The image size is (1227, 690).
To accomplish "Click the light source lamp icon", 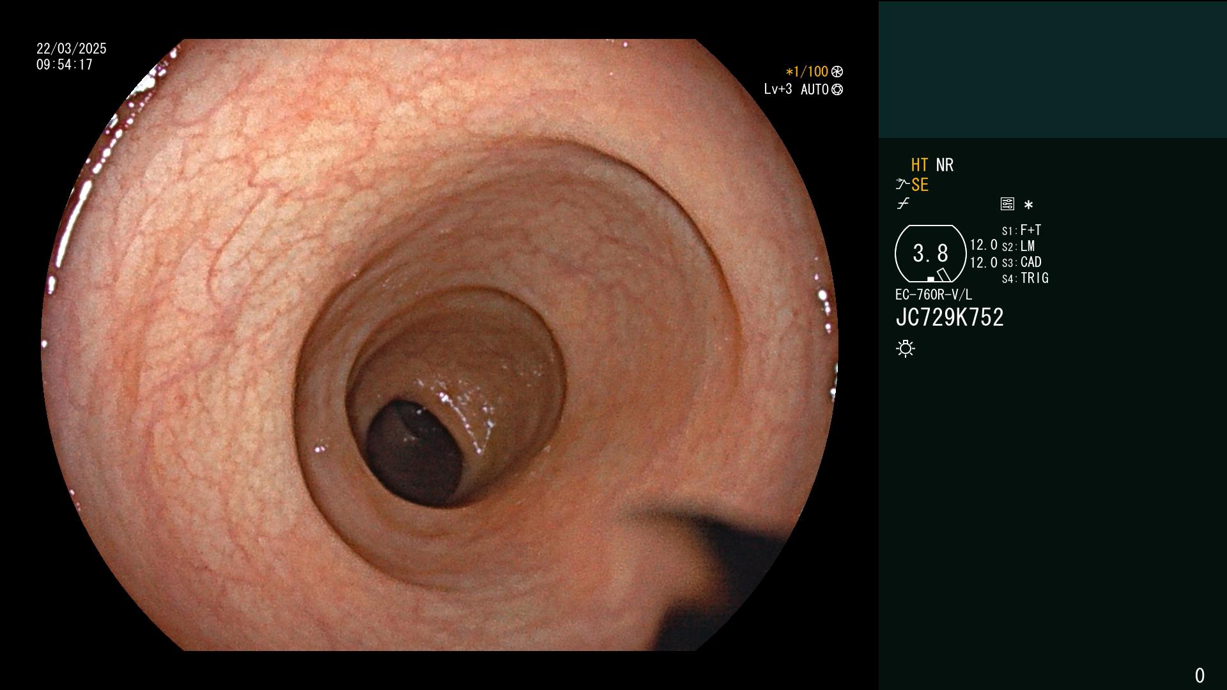I will pos(906,348).
